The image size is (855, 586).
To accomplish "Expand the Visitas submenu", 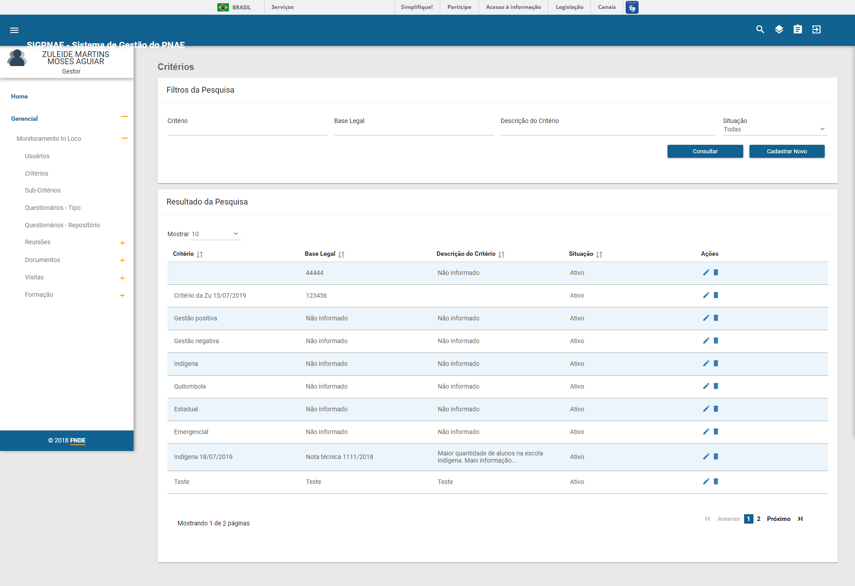I will pos(122,278).
